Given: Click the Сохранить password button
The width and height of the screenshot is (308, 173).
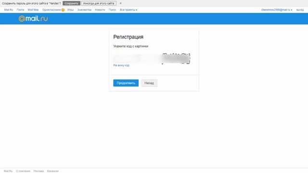Looking at the screenshot, I should coord(72,3).
